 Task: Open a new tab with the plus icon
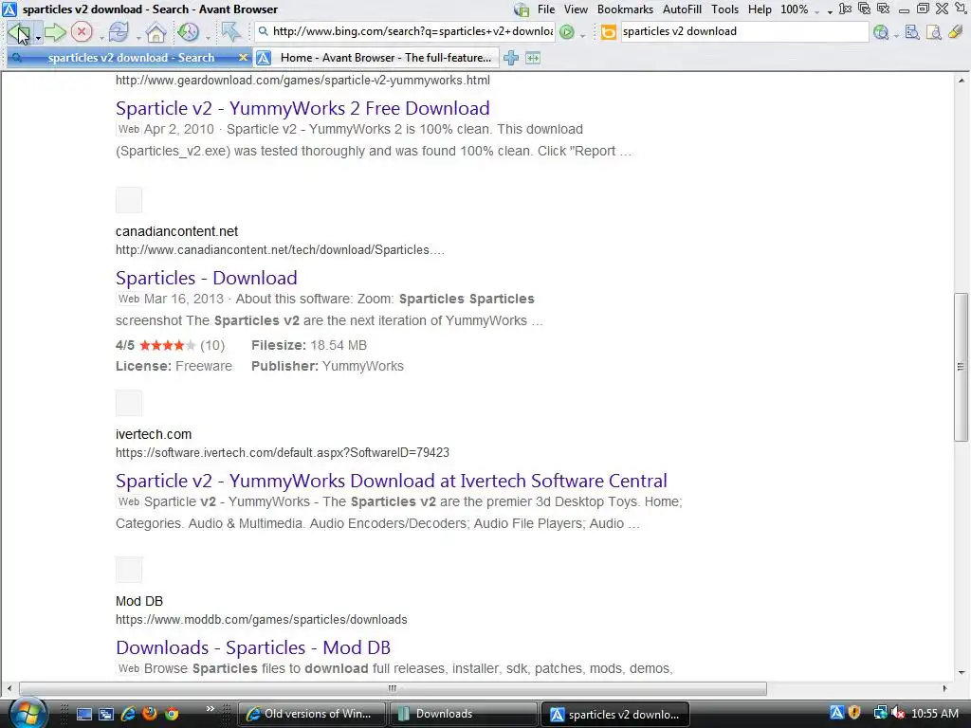pyautogui.click(x=511, y=58)
